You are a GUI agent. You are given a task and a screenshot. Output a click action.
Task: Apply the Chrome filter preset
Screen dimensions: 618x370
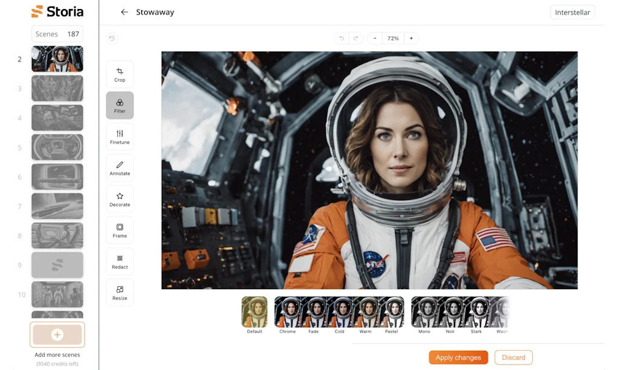(287, 312)
